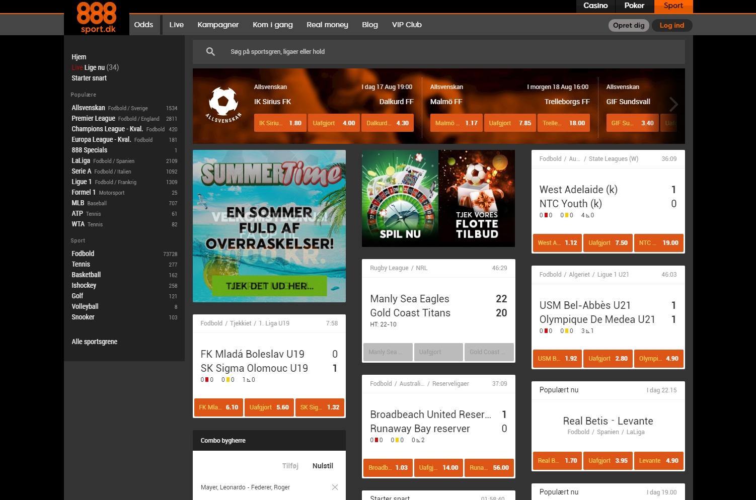Click TJEK DET UD HER on the Summertime banner
This screenshot has height=500, width=756.
pyautogui.click(x=269, y=285)
